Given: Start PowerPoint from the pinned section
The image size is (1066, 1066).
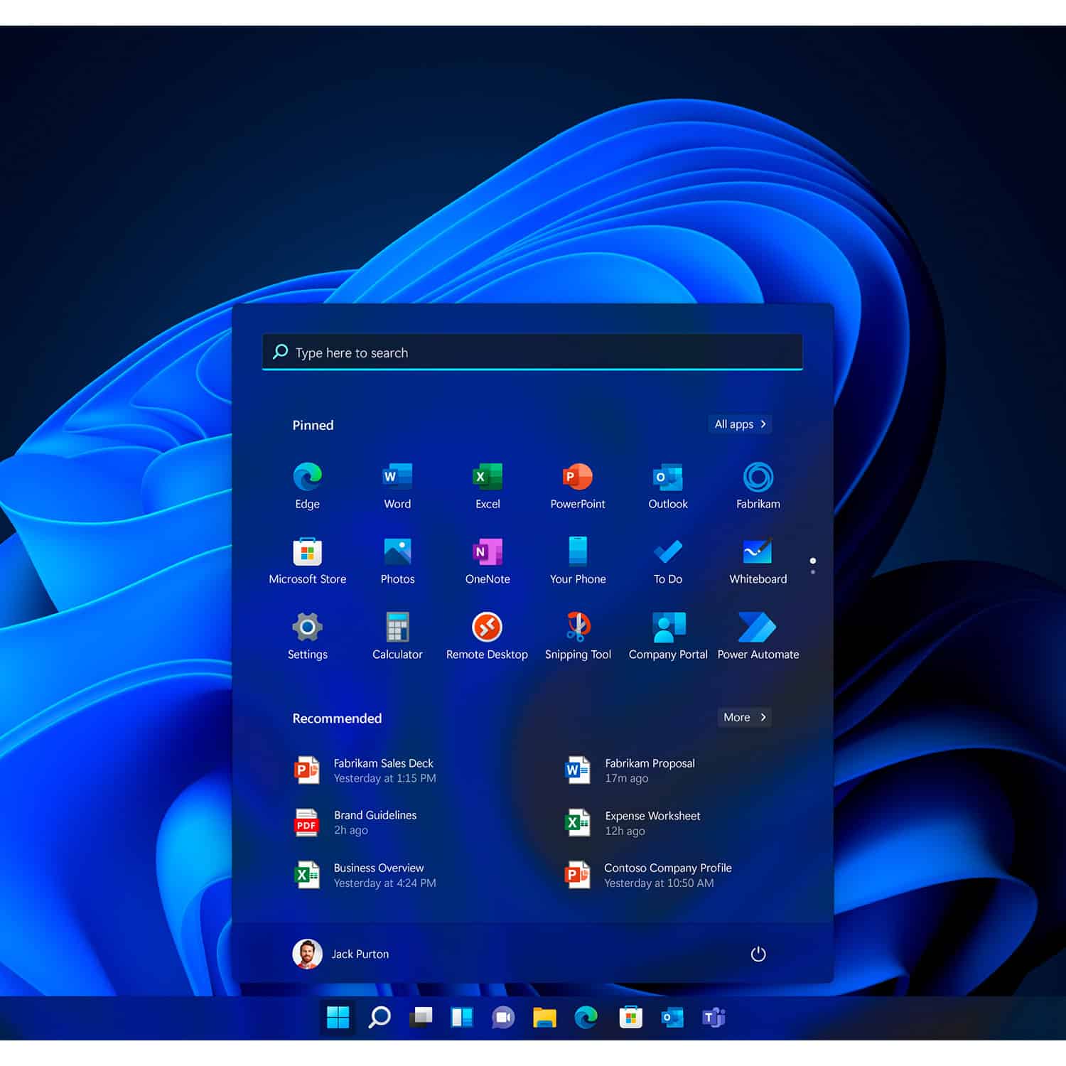Looking at the screenshot, I should pos(577,478).
